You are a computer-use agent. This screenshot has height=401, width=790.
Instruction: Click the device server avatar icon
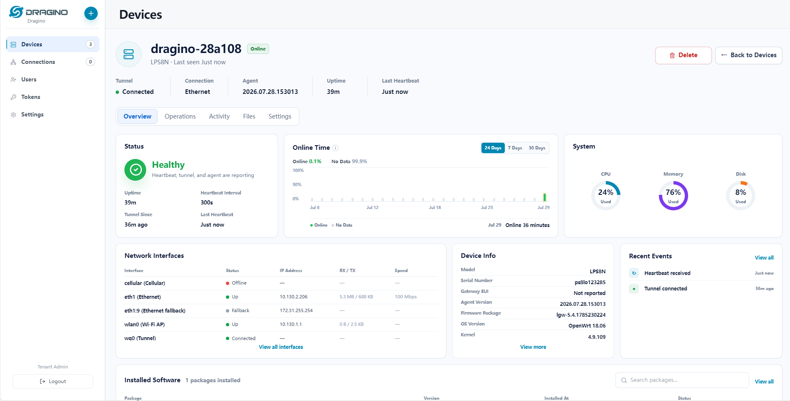coord(129,54)
